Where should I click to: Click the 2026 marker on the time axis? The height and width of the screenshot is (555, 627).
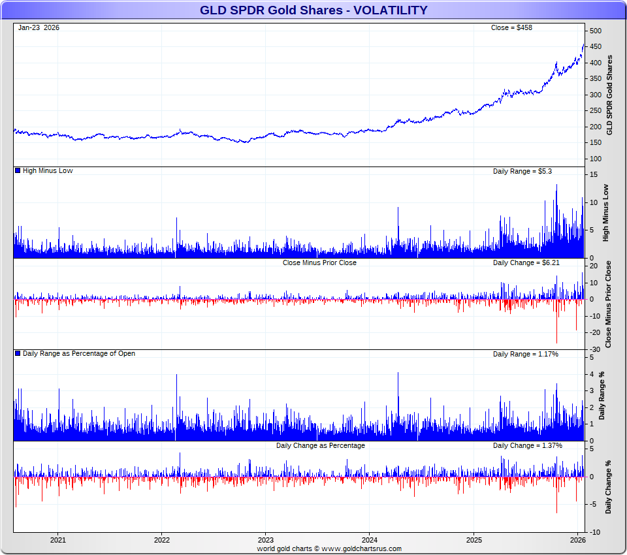coord(577,540)
